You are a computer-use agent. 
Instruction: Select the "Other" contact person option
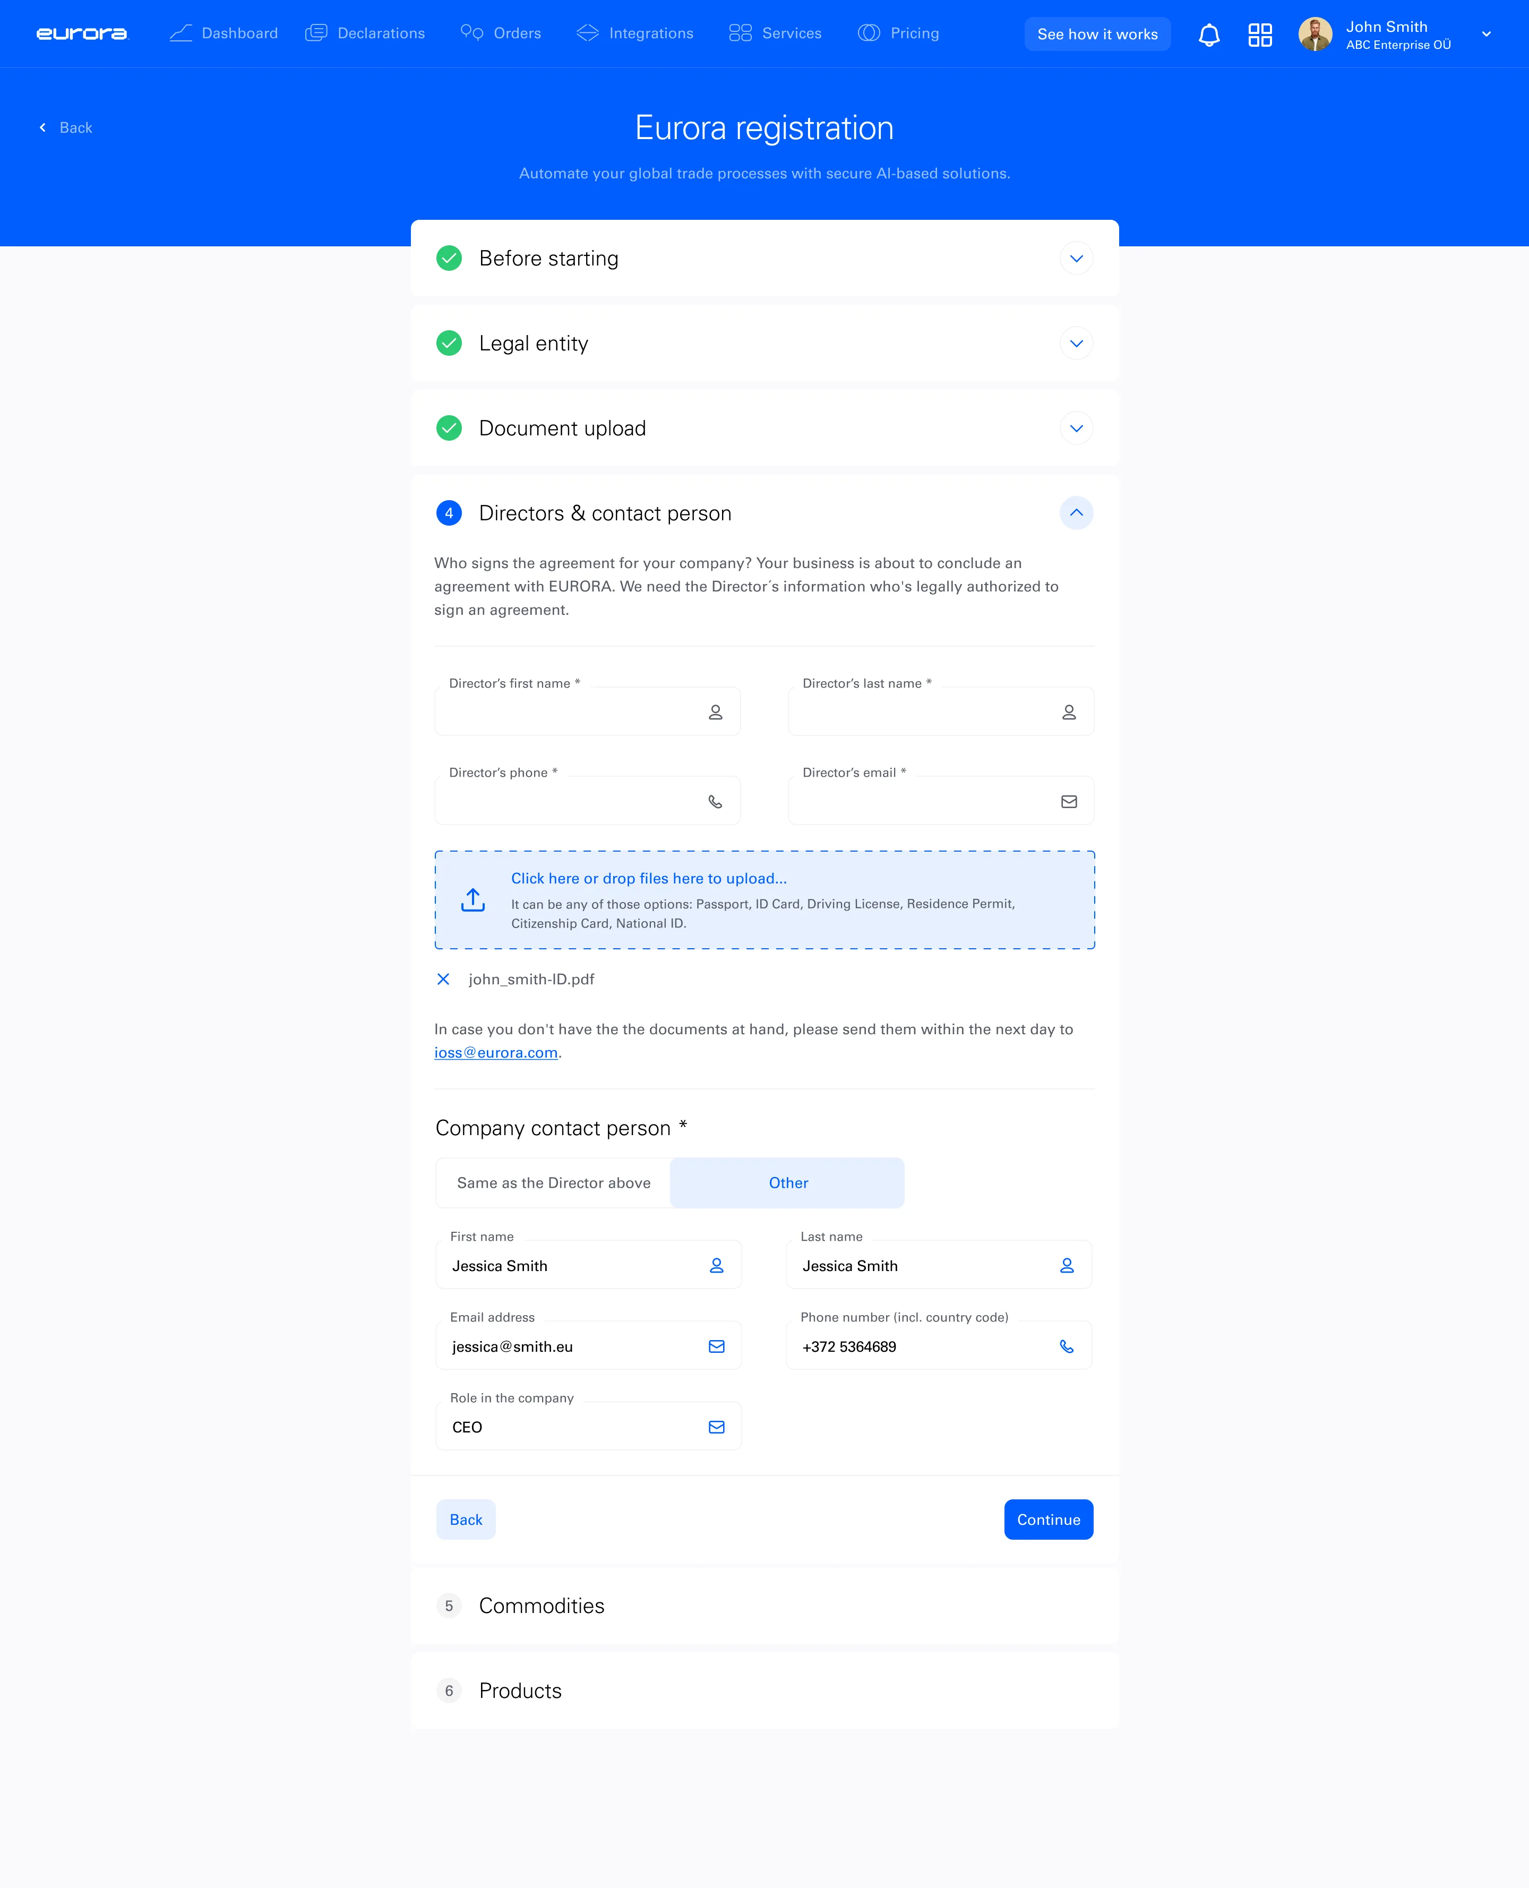pos(787,1182)
